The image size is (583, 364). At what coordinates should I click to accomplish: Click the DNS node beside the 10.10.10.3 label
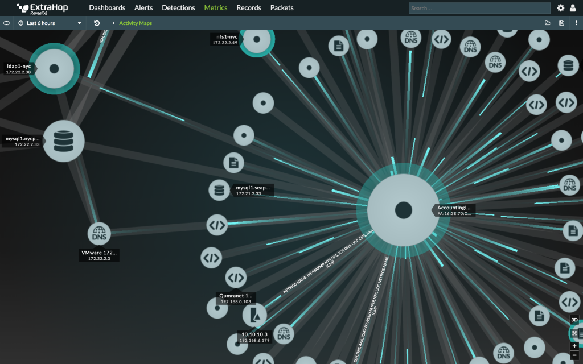click(x=284, y=333)
